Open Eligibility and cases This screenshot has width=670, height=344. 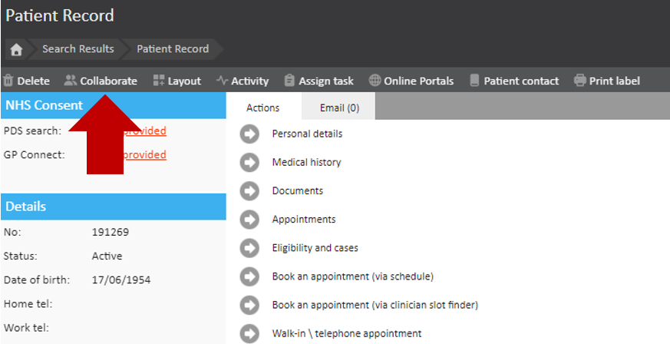315,248
